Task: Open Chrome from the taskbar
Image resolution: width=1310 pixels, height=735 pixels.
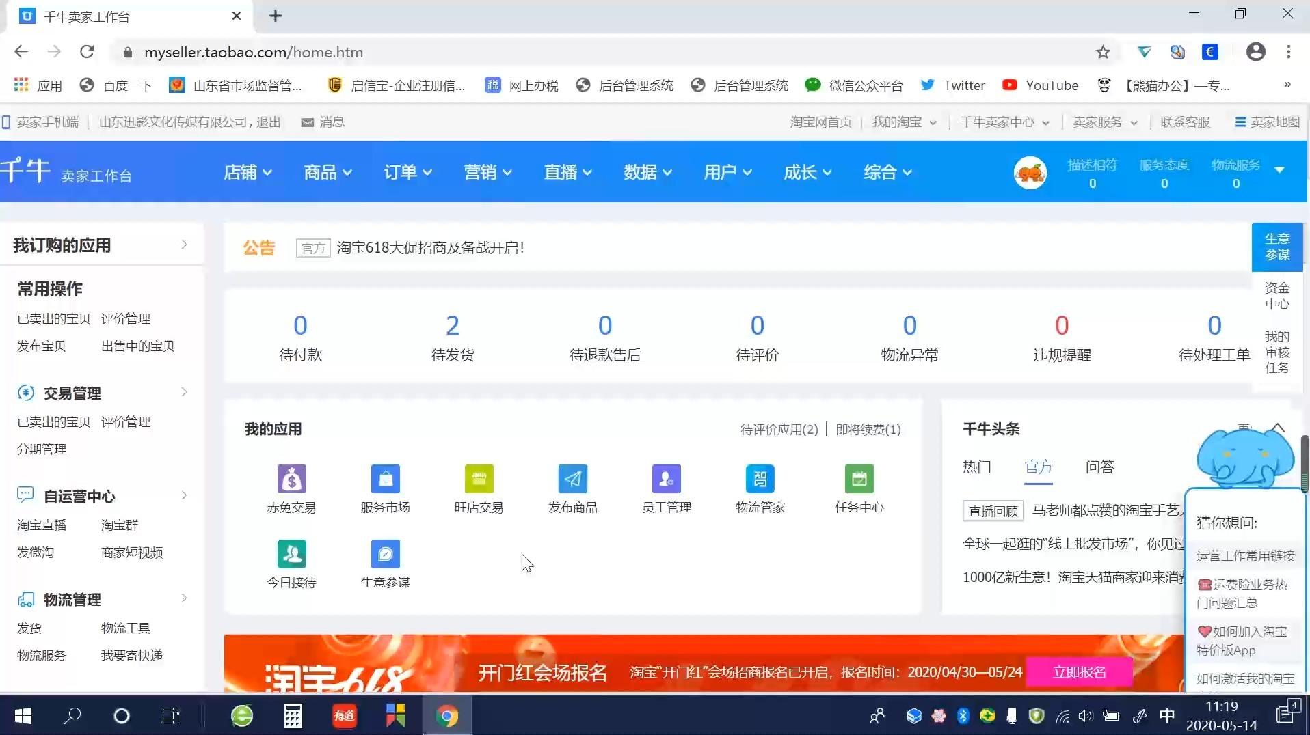Action: [447, 715]
